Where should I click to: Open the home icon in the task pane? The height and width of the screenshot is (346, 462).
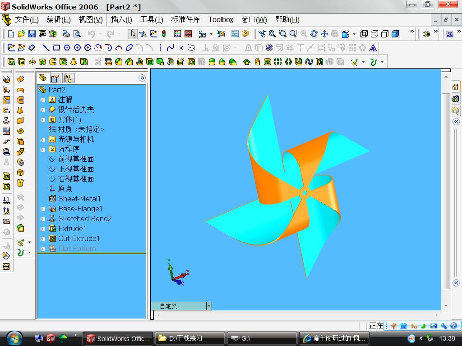(456, 86)
